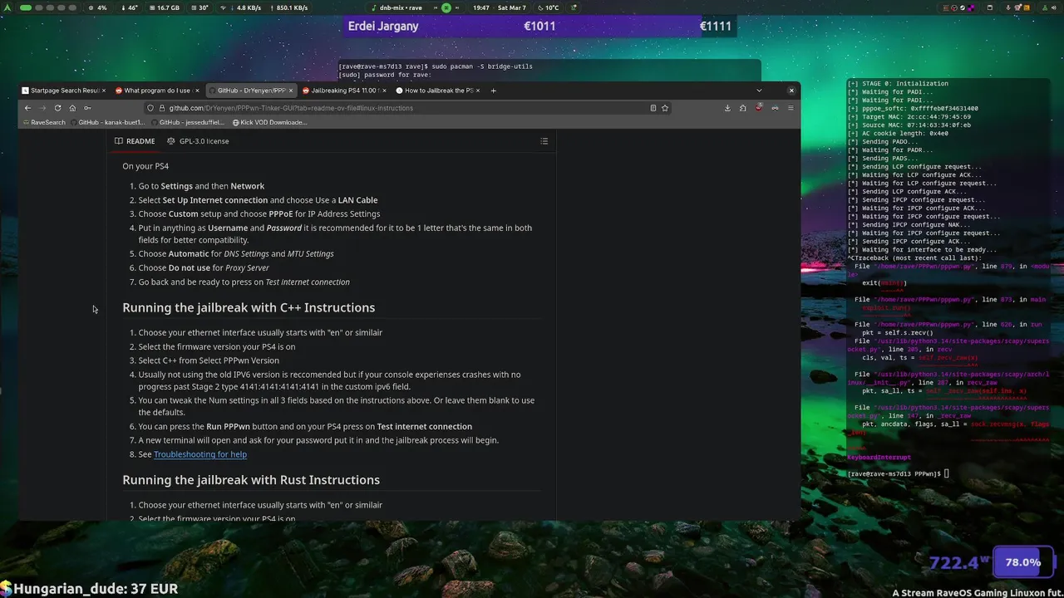Click the 16.7 GB memory indicator

click(x=164, y=7)
